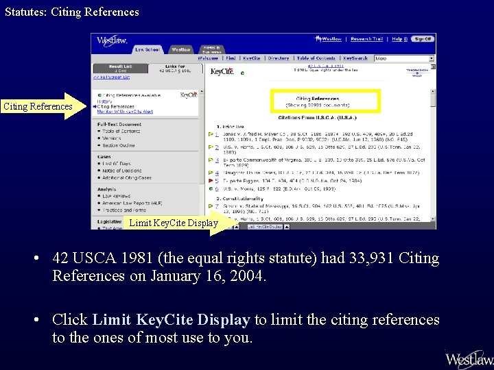This screenshot has height=370, width=494.
Task: Open citation number 6 link
Action: (217, 189)
